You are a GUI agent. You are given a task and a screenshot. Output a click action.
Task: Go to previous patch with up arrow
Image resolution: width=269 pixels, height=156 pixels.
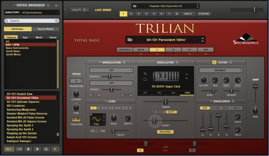[x=37, y=149]
